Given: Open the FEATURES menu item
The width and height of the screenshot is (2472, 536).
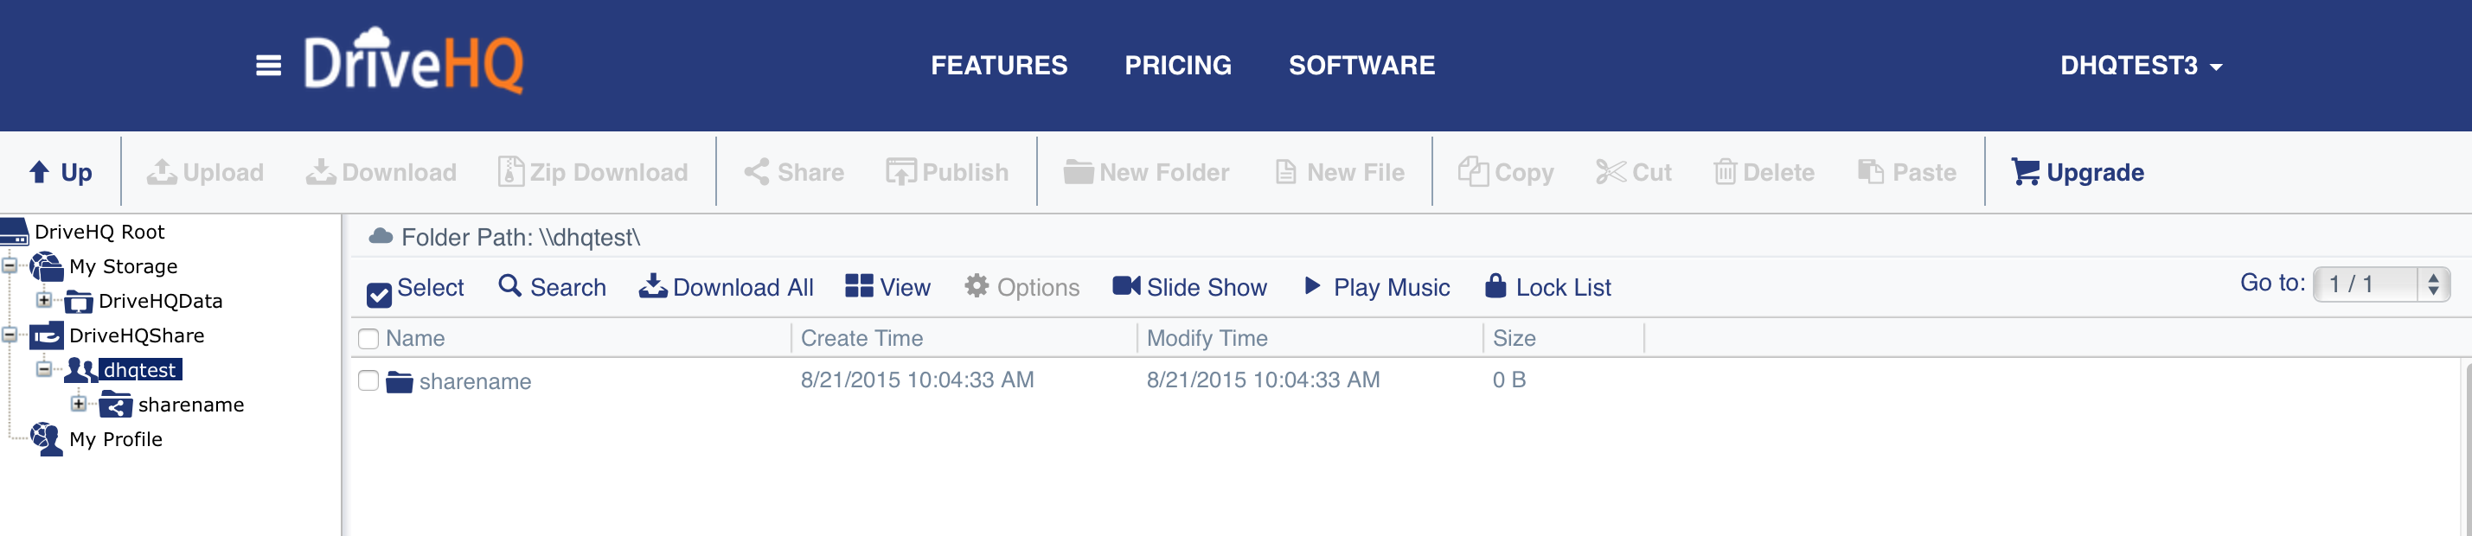Looking at the screenshot, I should (x=998, y=65).
